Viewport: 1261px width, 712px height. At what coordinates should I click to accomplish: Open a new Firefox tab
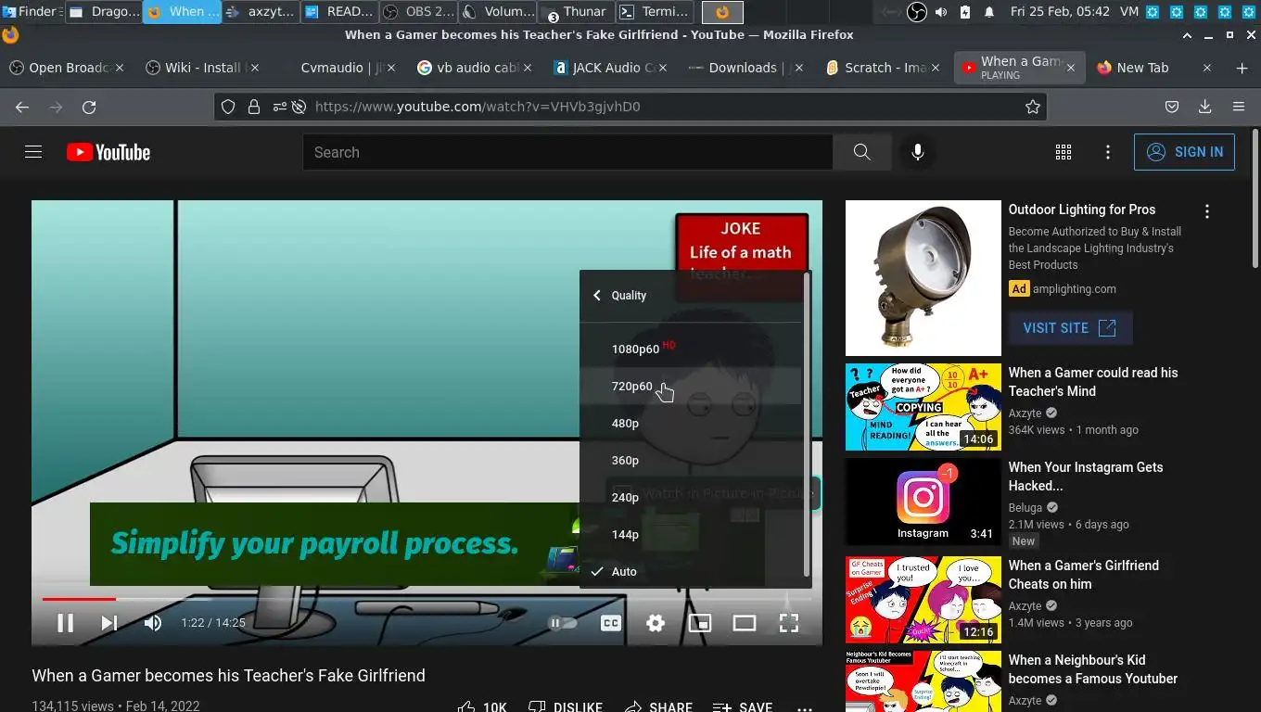pyautogui.click(x=1242, y=68)
